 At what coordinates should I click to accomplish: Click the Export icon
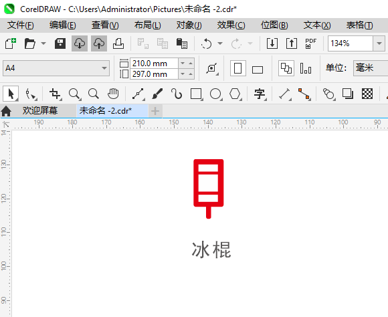(292, 43)
